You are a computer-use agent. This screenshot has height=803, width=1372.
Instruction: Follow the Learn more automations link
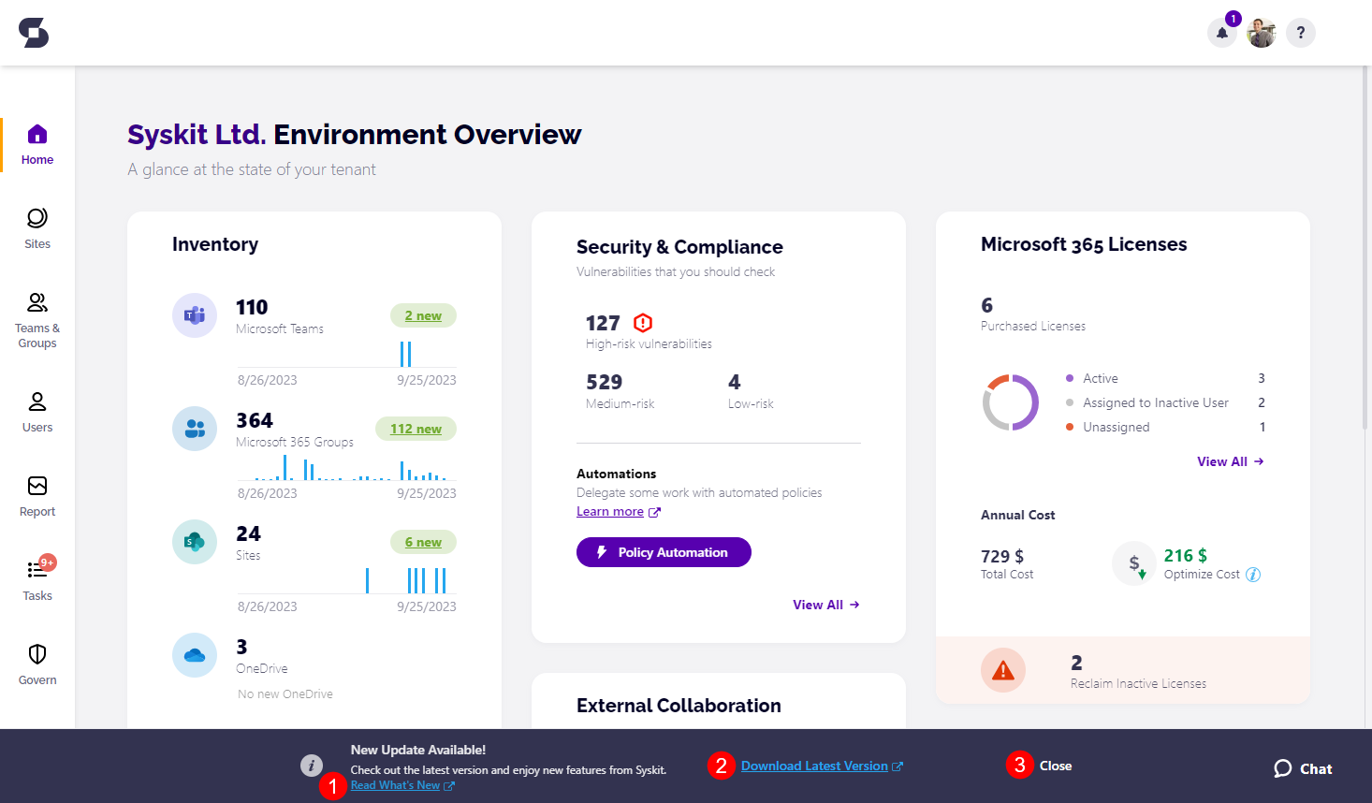point(610,512)
